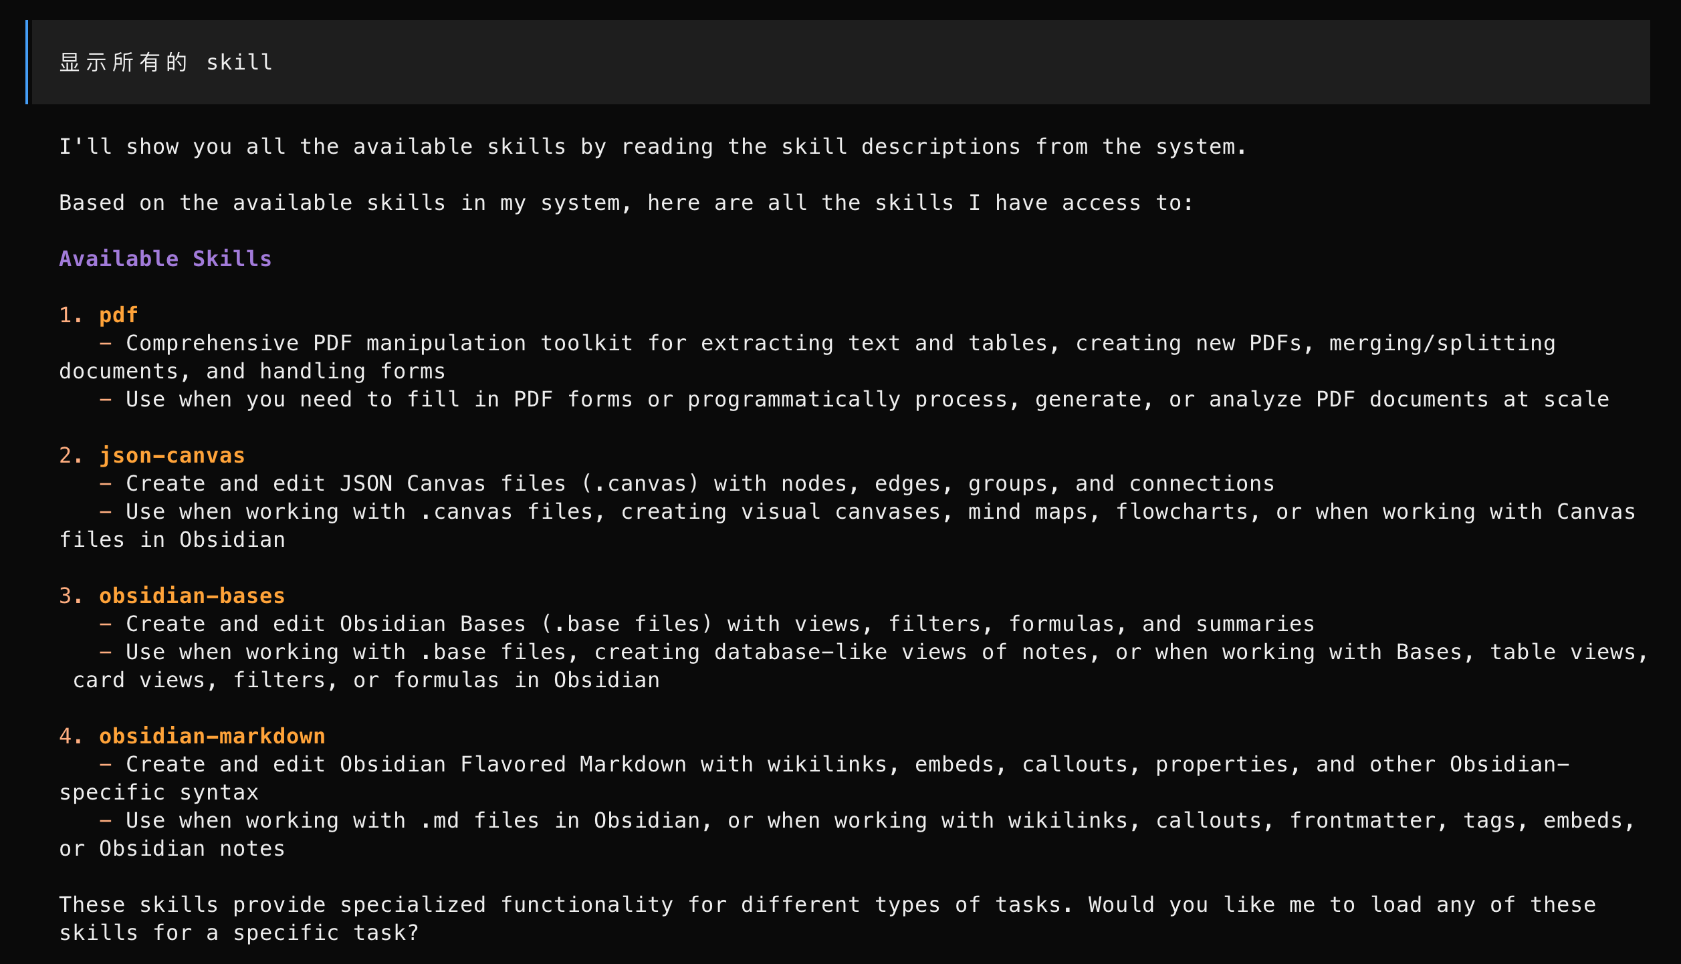Image resolution: width=1681 pixels, height=964 pixels.
Task: Click the "Create and edit JSON Canvas files" line
Action: tap(699, 483)
